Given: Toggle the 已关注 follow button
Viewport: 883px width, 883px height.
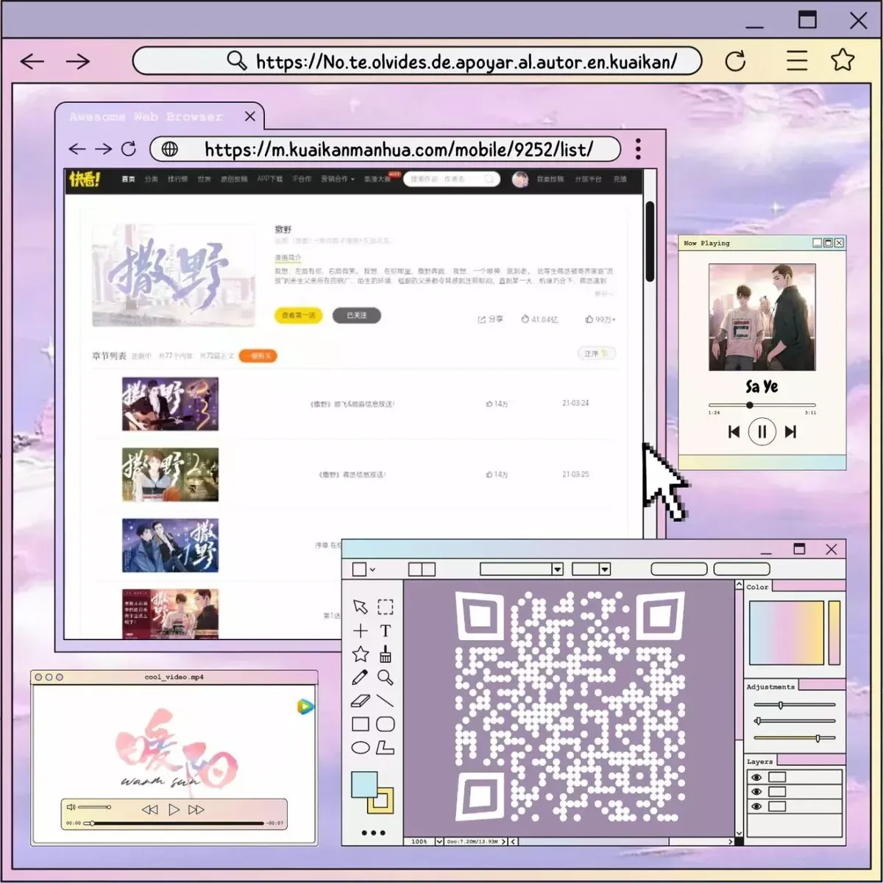Looking at the screenshot, I should (x=357, y=315).
